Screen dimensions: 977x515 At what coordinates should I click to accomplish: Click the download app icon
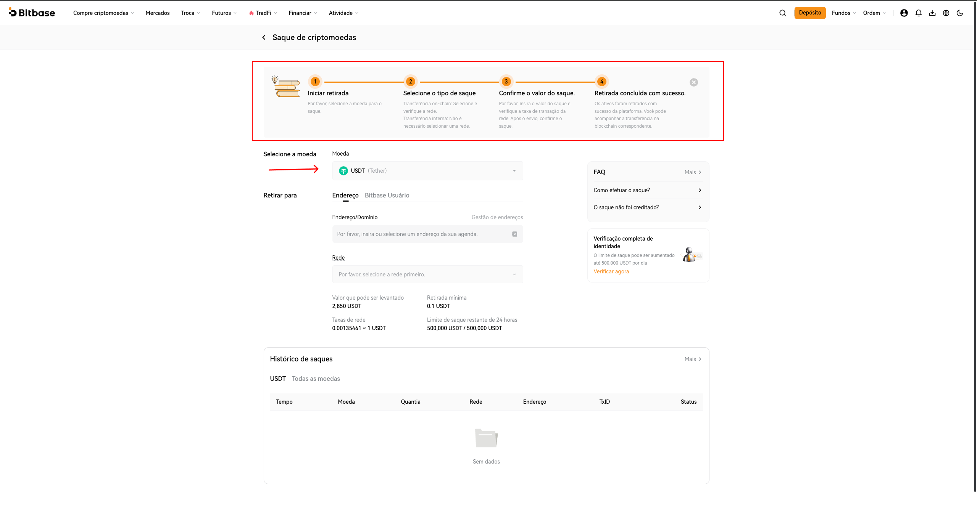(932, 13)
